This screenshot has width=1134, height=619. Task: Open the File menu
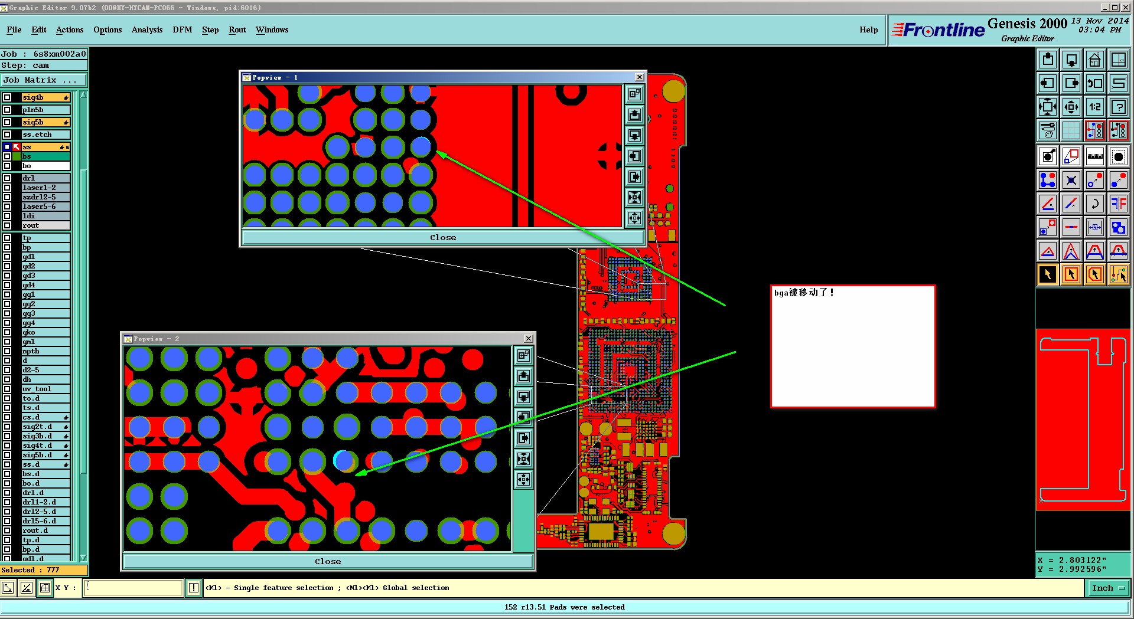point(14,30)
